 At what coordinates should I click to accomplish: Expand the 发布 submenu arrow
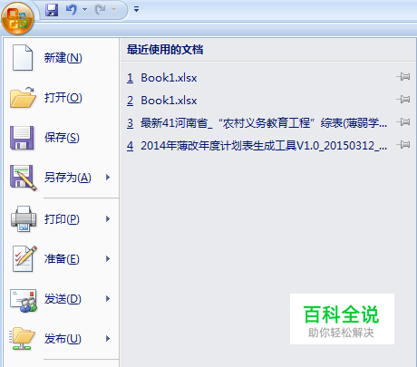[x=108, y=338]
